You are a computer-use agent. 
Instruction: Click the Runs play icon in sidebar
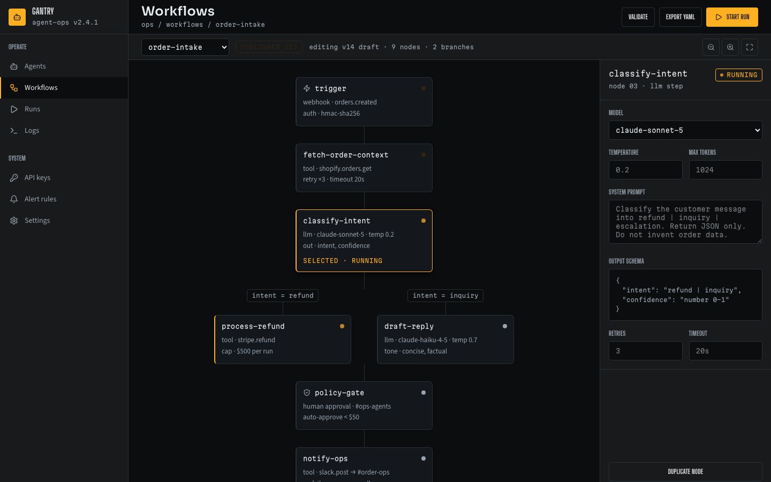coord(14,109)
